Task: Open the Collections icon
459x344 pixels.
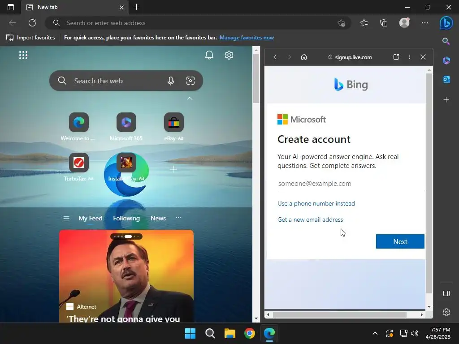Action: pos(384,23)
